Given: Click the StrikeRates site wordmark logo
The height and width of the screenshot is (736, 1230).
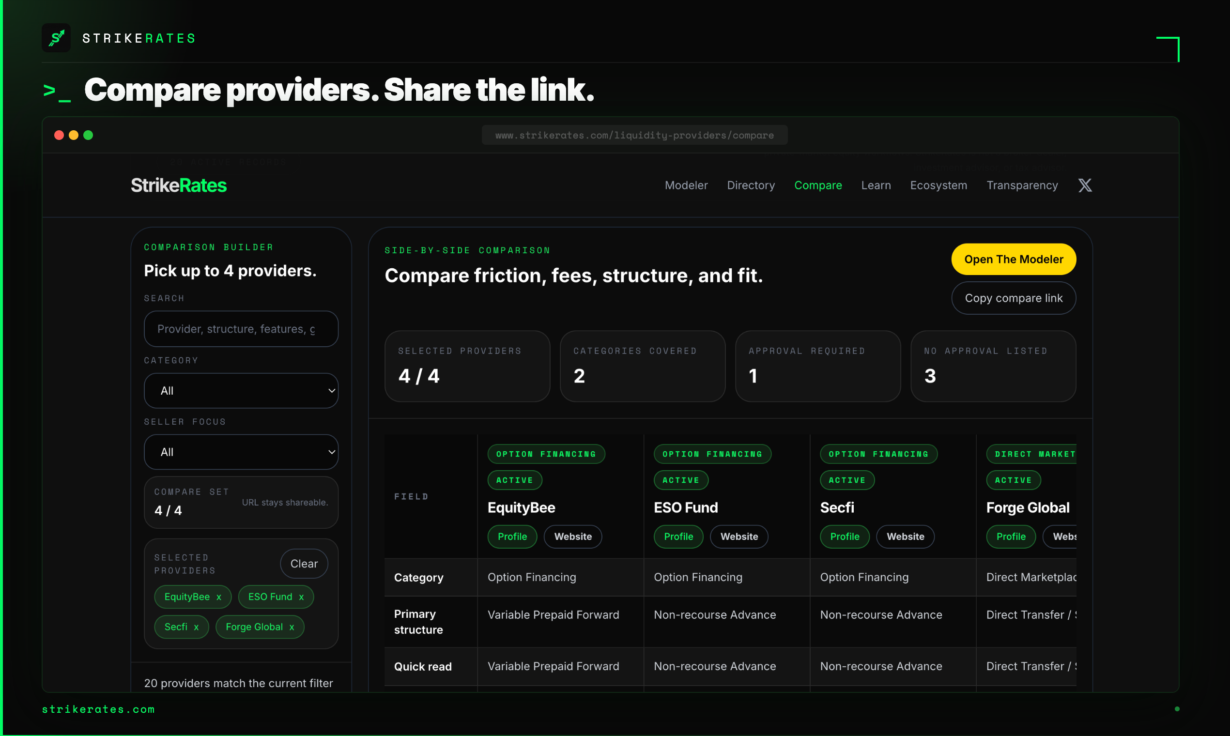Looking at the screenshot, I should point(179,185).
